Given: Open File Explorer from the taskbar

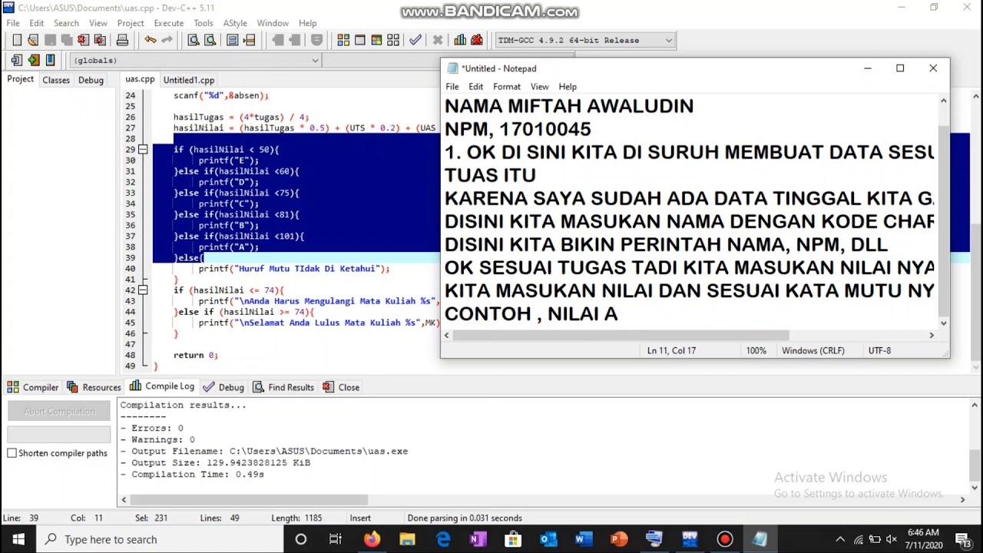Looking at the screenshot, I should (x=407, y=539).
